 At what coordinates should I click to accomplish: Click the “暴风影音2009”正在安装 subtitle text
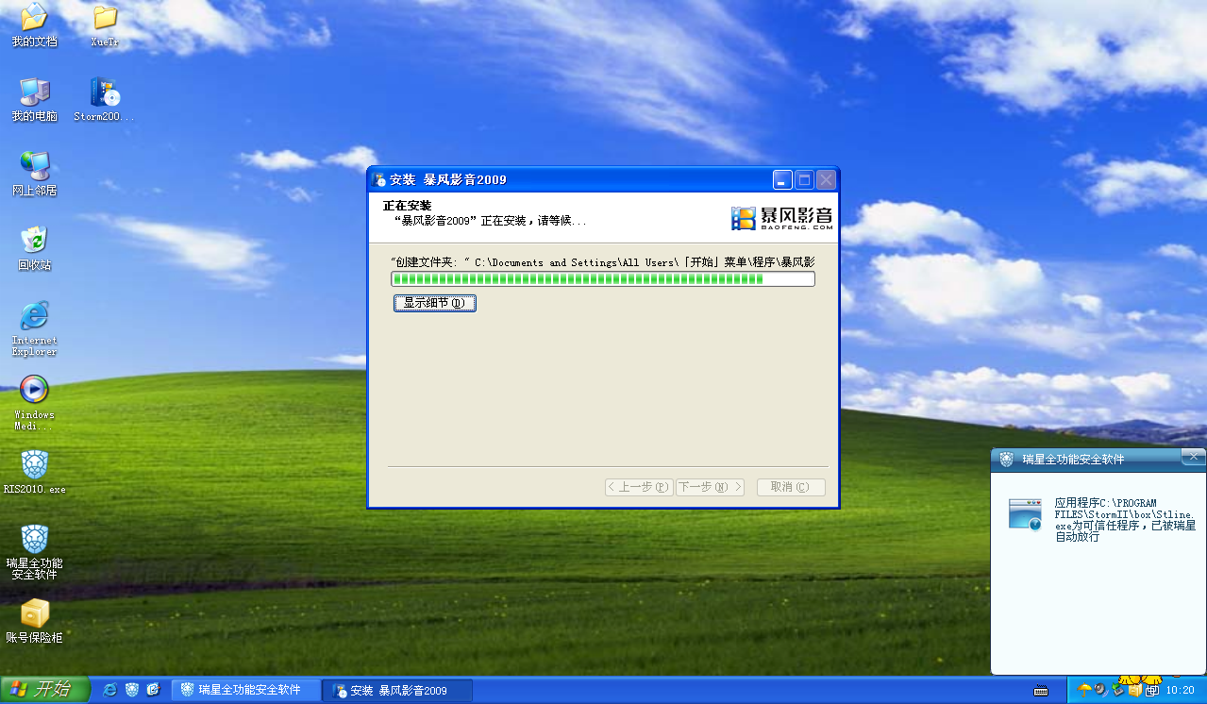pos(490,221)
